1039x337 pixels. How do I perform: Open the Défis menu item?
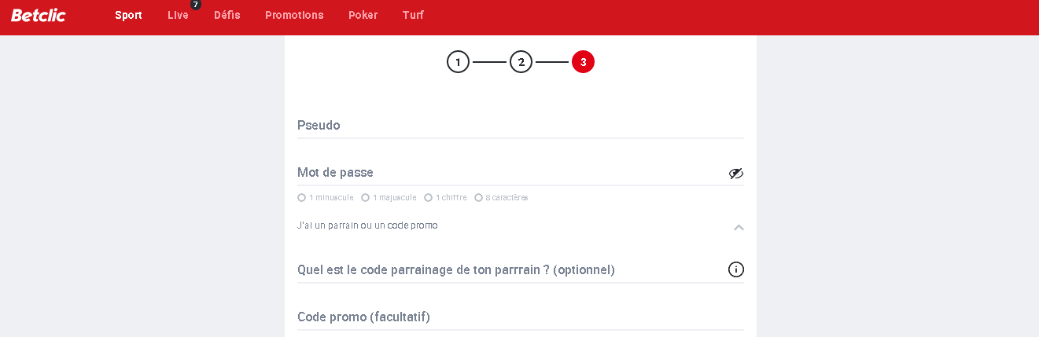(x=227, y=15)
